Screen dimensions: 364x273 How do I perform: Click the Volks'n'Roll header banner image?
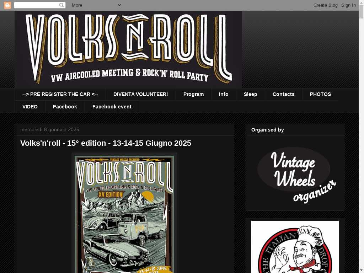tap(128, 49)
